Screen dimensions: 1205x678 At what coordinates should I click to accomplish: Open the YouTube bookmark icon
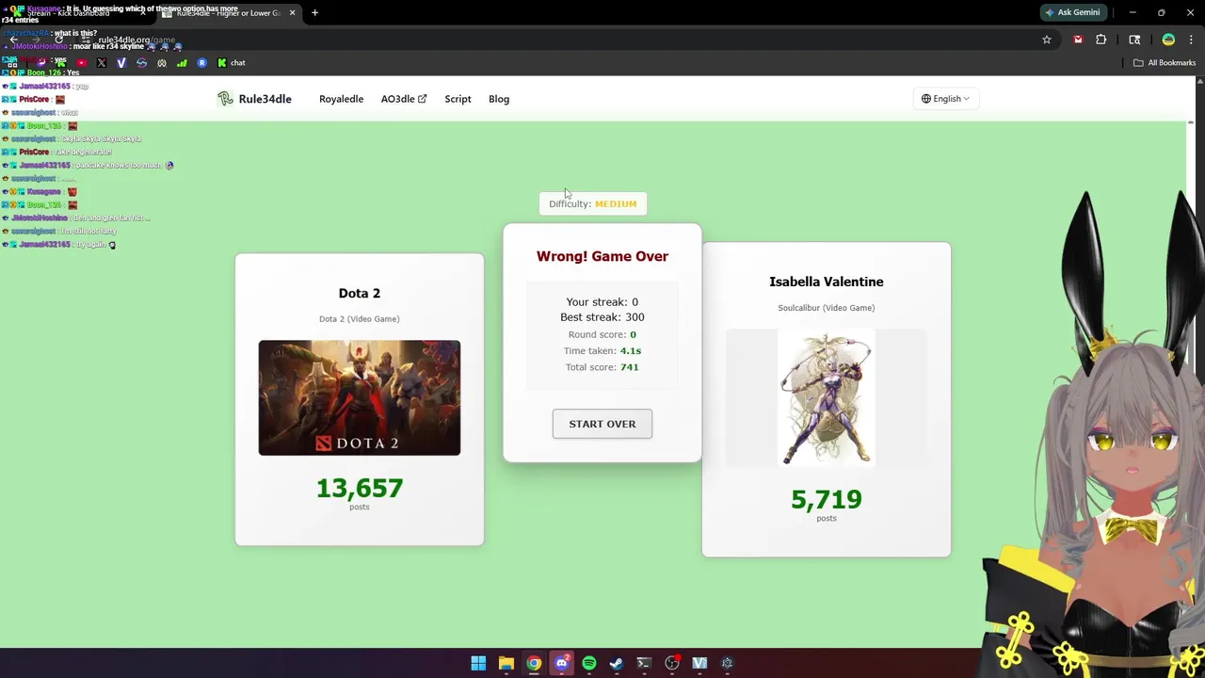coord(82,63)
